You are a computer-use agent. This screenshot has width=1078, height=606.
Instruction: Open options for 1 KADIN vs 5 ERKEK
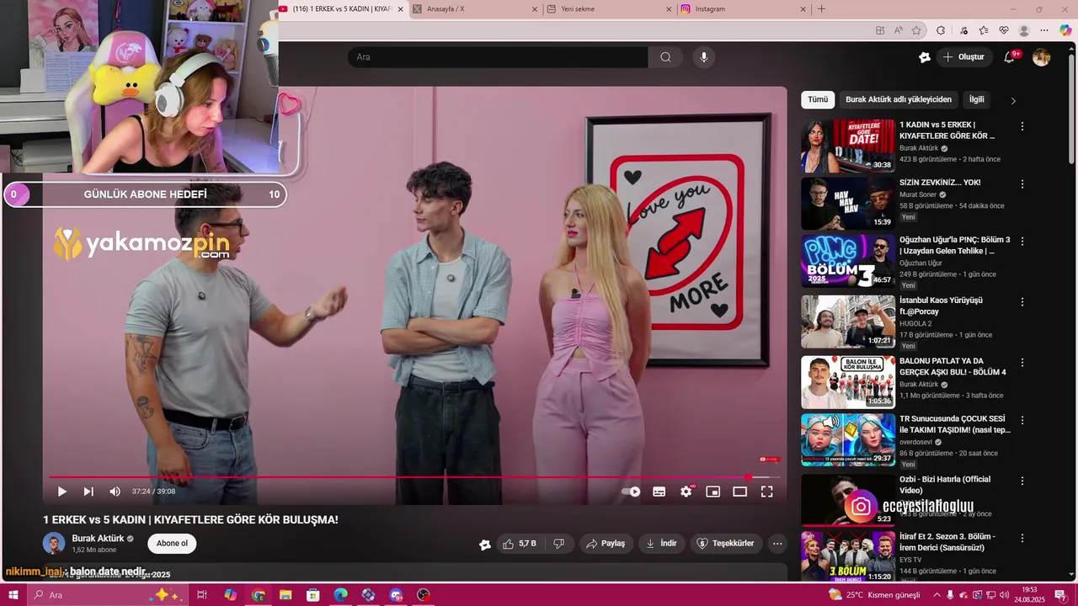(1022, 126)
